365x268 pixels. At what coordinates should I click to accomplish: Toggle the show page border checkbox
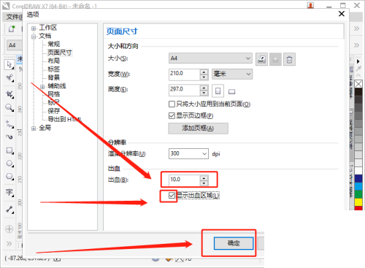172,115
